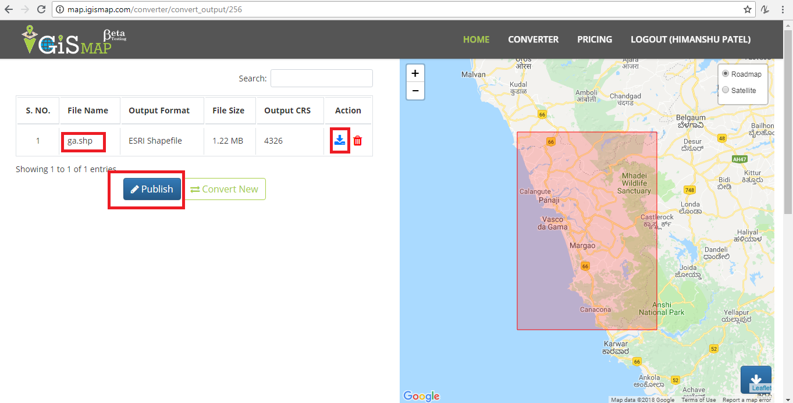Click the IGIS Map logo
This screenshot has height=403, width=793.
tap(73, 40)
